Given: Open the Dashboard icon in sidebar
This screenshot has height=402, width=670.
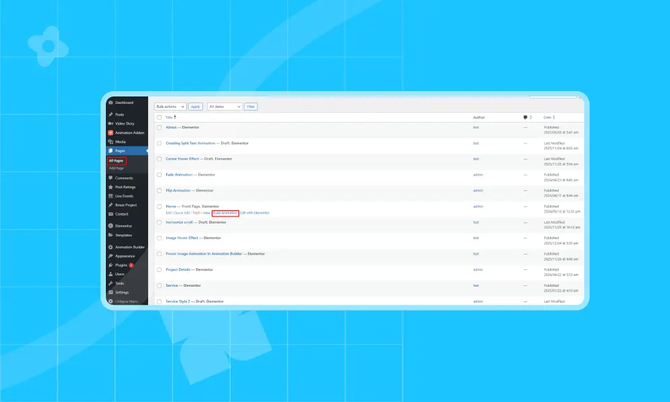Looking at the screenshot, I should 111,103.
